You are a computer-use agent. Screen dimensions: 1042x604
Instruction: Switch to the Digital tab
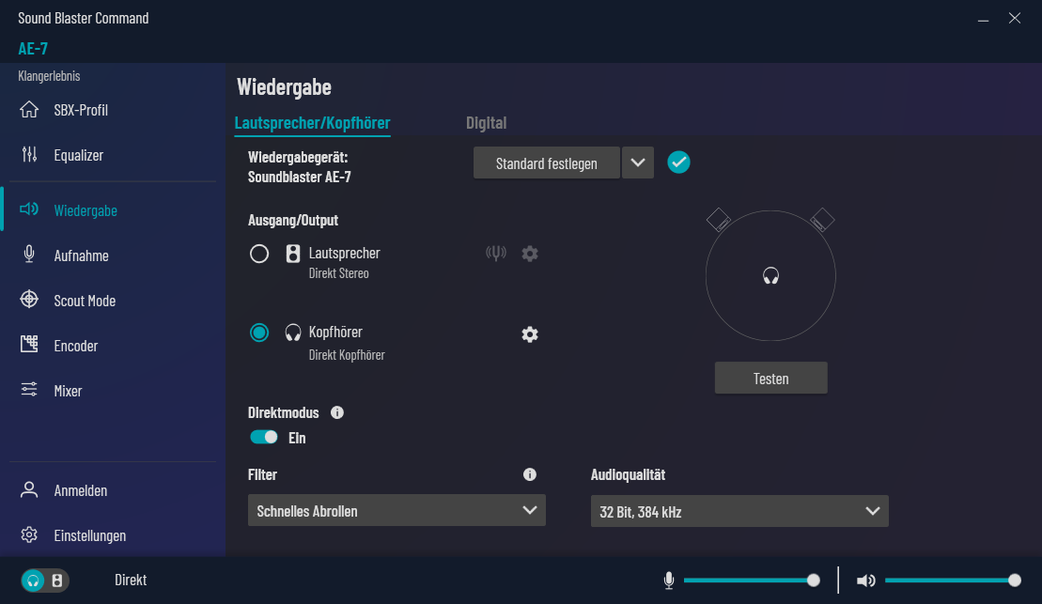(485, 122)
